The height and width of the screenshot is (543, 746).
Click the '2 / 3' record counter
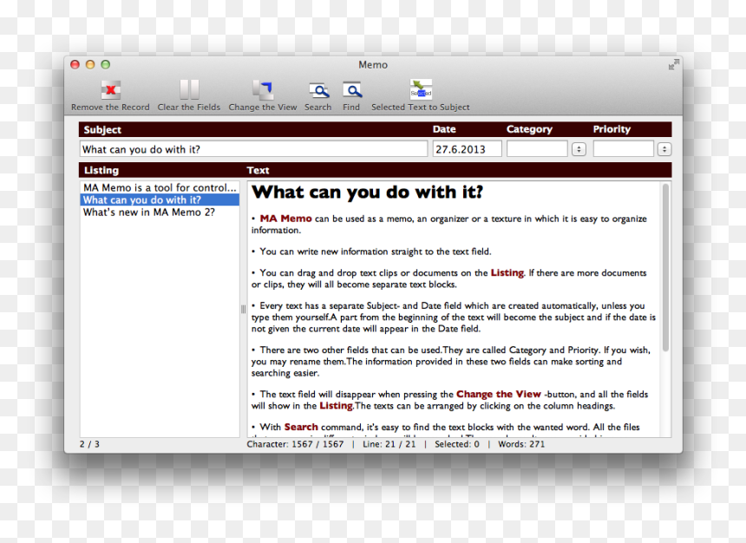pos(89,444)
